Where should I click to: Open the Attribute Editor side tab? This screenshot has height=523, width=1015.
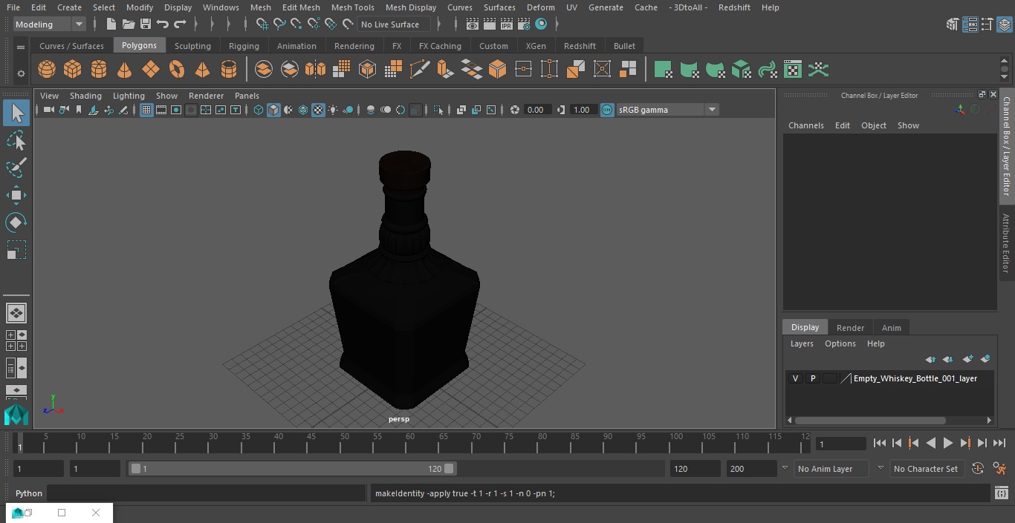tap(1006, 244)
